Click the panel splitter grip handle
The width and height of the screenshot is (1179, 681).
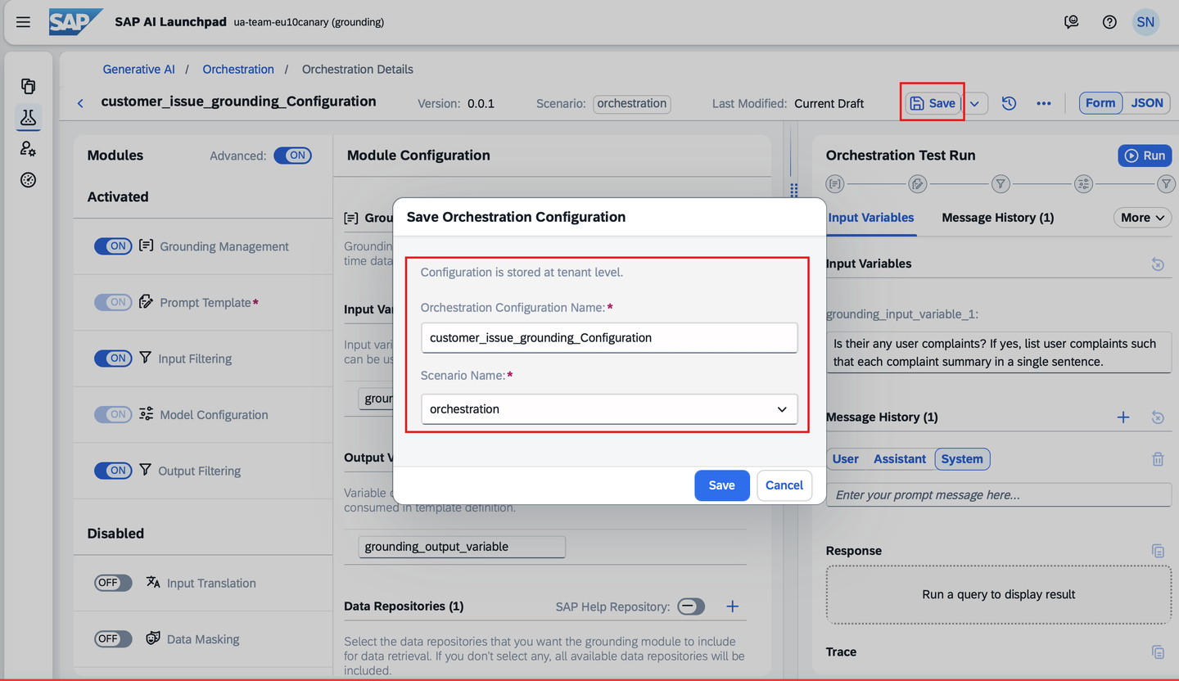[x=793, y=190]
